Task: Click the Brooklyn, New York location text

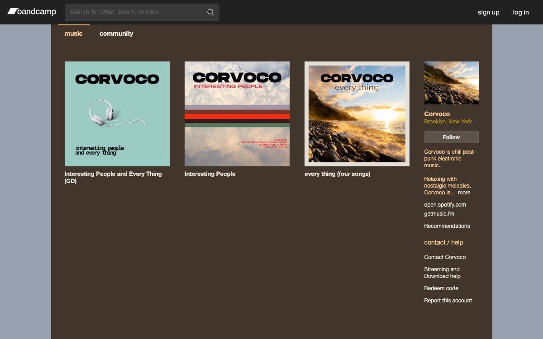Action: point(448,122)
